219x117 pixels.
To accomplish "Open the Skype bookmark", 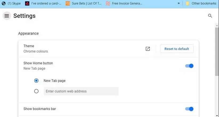I will [x=11, y=3].
